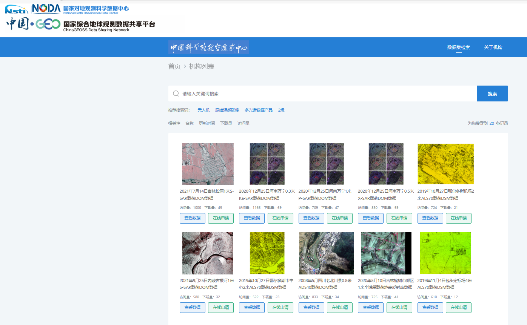
Task: Open the 四川老北川 ADS40 dataset thumbnail
Action: tap(326, 253)
